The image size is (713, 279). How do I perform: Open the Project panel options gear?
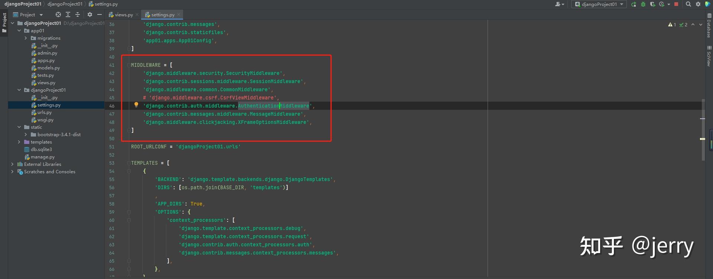89,14
